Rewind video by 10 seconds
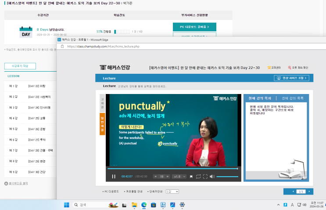The width and height of the screenshot is (326, 210). [x=155, y=177]
